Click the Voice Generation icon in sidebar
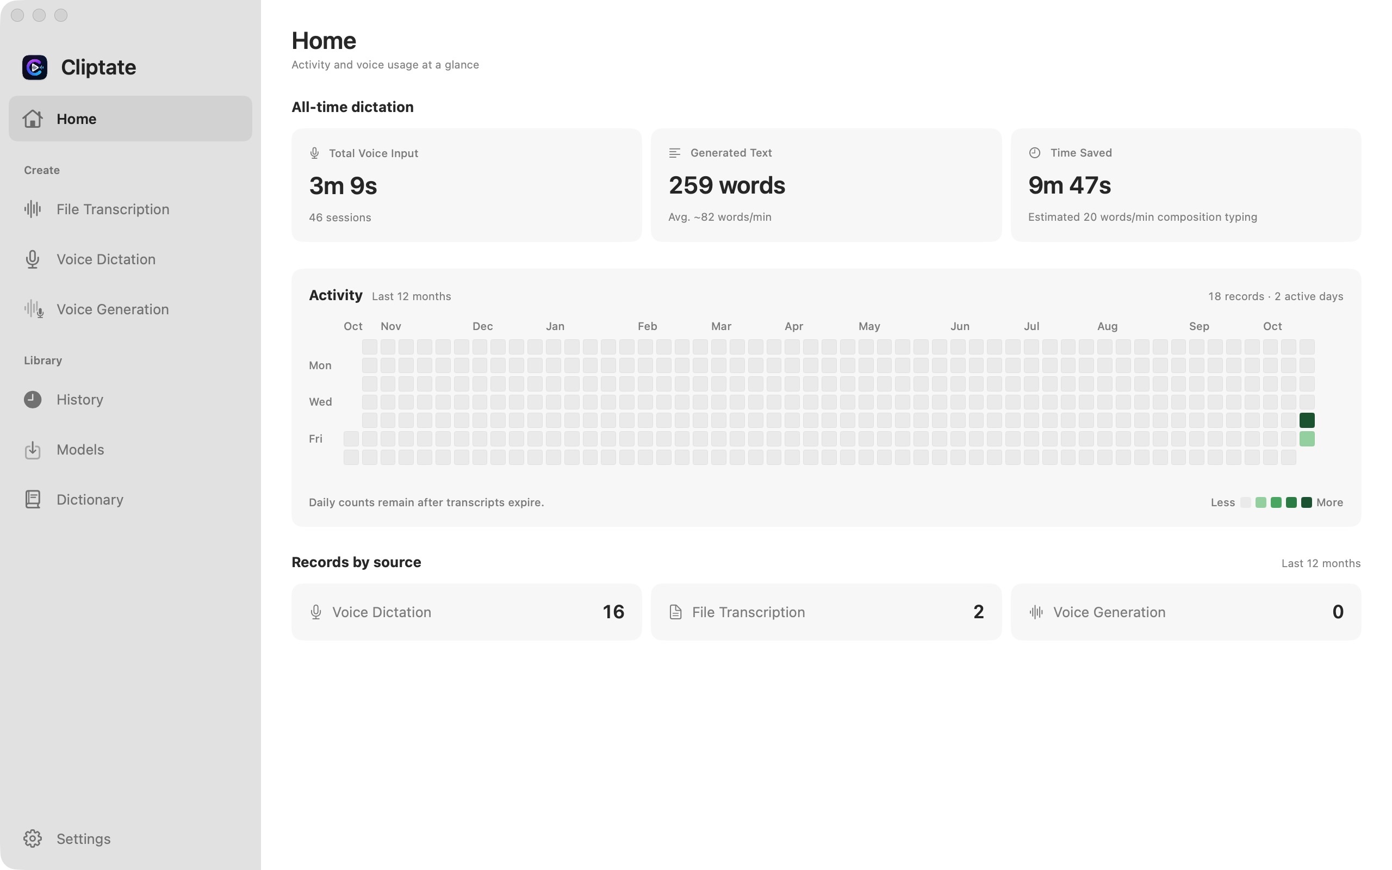Screen dimensions: 1392x870 click(34, 309)
